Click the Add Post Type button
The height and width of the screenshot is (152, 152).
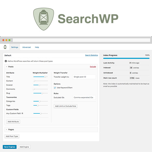[x=12, y=136]
